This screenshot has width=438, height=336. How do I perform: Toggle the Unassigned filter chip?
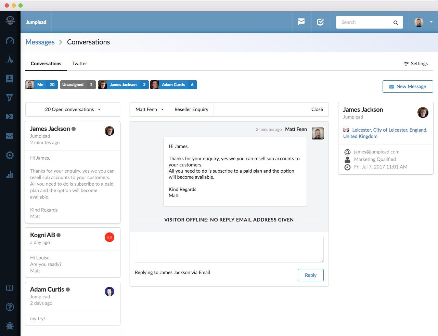(x=78, y=85)
